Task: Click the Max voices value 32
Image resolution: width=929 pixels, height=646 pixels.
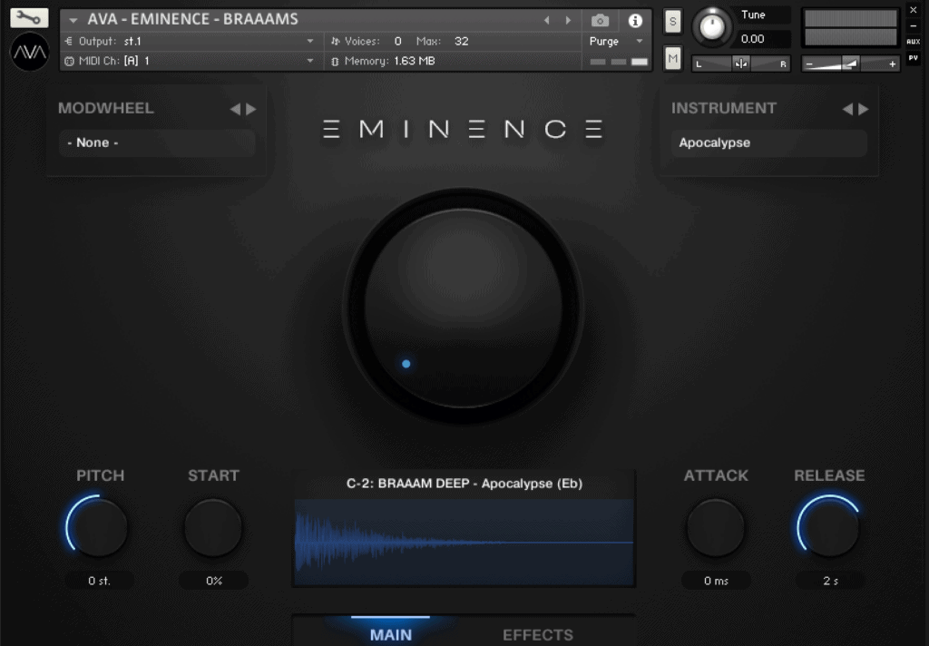Action: [x=461, y=42]
